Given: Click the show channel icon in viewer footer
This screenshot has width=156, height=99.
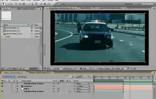Looking at the screenshot, I should pos(81,69).
